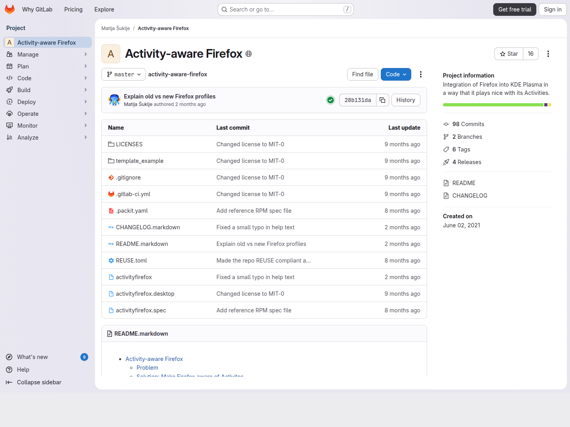The width and height of the screenshot is (570, 427).
Task: Expand the Monitor sidebar section
Action: pyautogui.click(x=47, y=126)
